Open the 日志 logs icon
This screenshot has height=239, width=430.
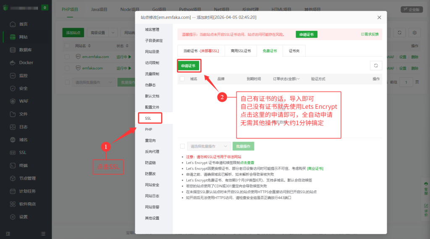[13, 127]
